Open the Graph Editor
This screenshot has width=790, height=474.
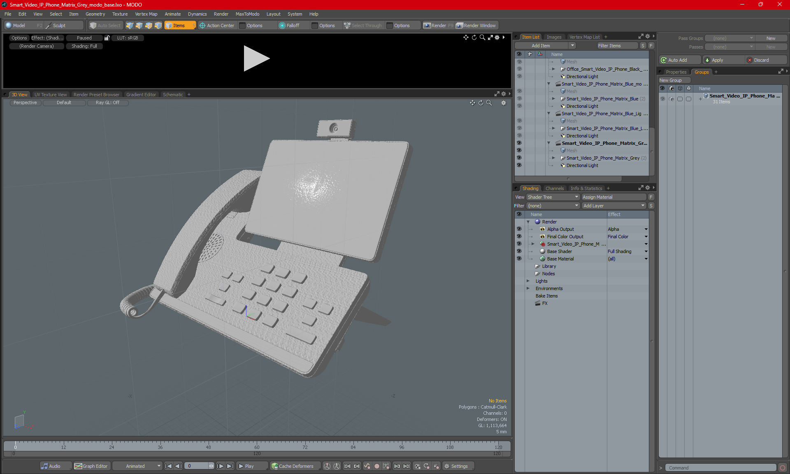[x=91, y=466]
